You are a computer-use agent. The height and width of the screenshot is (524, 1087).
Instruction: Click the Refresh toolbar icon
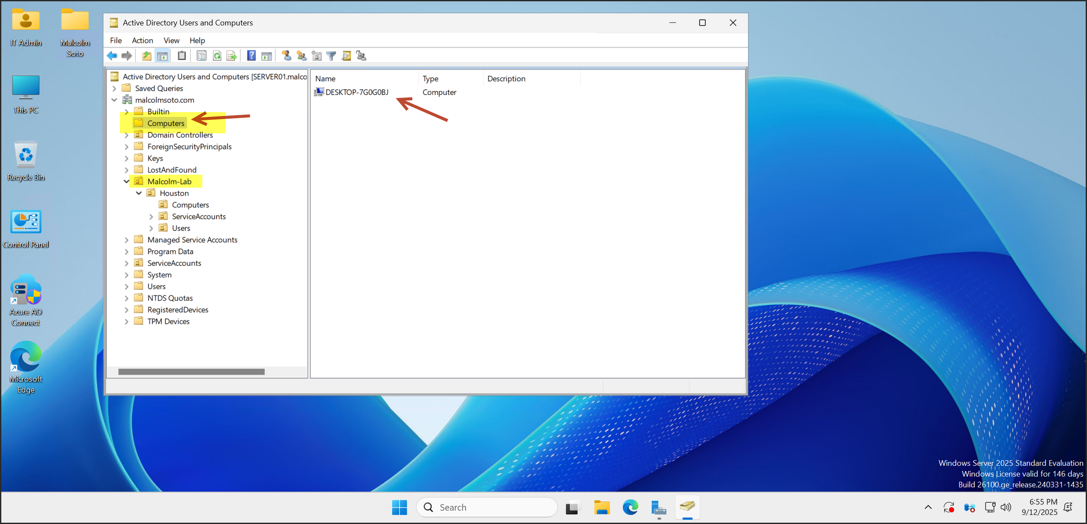click(217, 56)
